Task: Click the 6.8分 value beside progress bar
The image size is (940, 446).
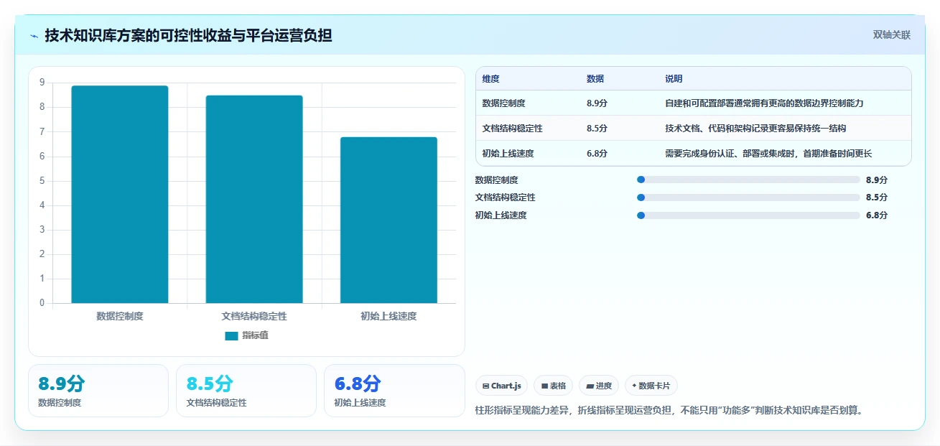Action: [x=877, y=215]
